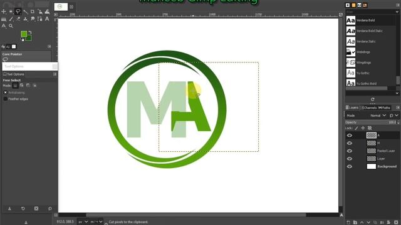The height and width of the screenshot is (225, 401).
Task: Open the Layers dock configure menu
Action: point(398,107)
